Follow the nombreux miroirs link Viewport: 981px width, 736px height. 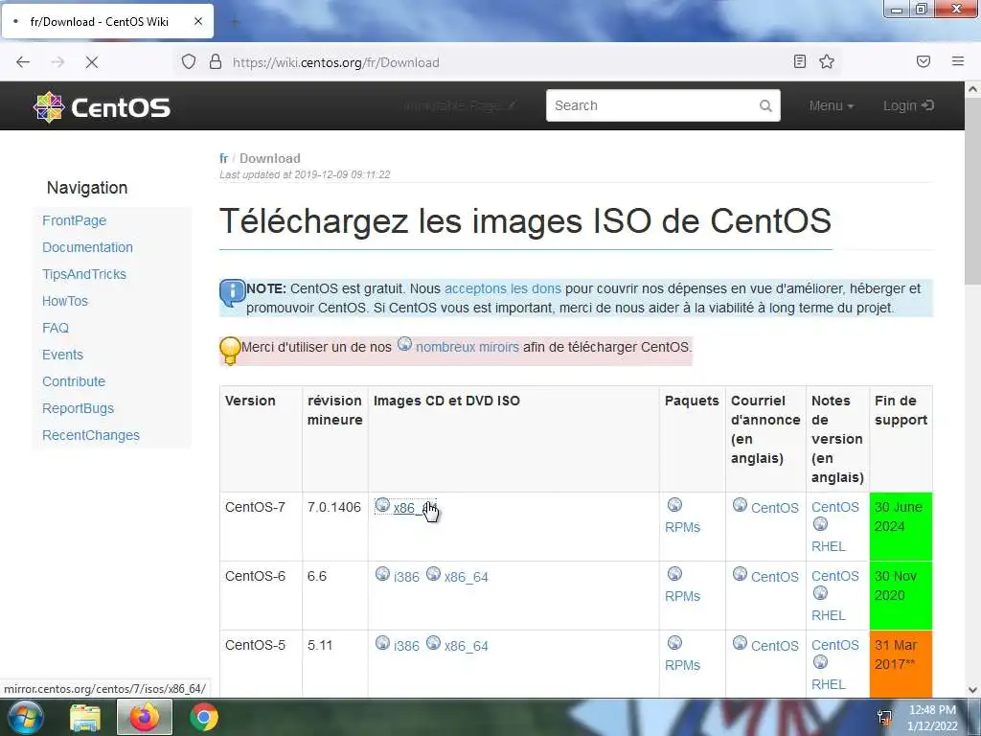[468, 347]
